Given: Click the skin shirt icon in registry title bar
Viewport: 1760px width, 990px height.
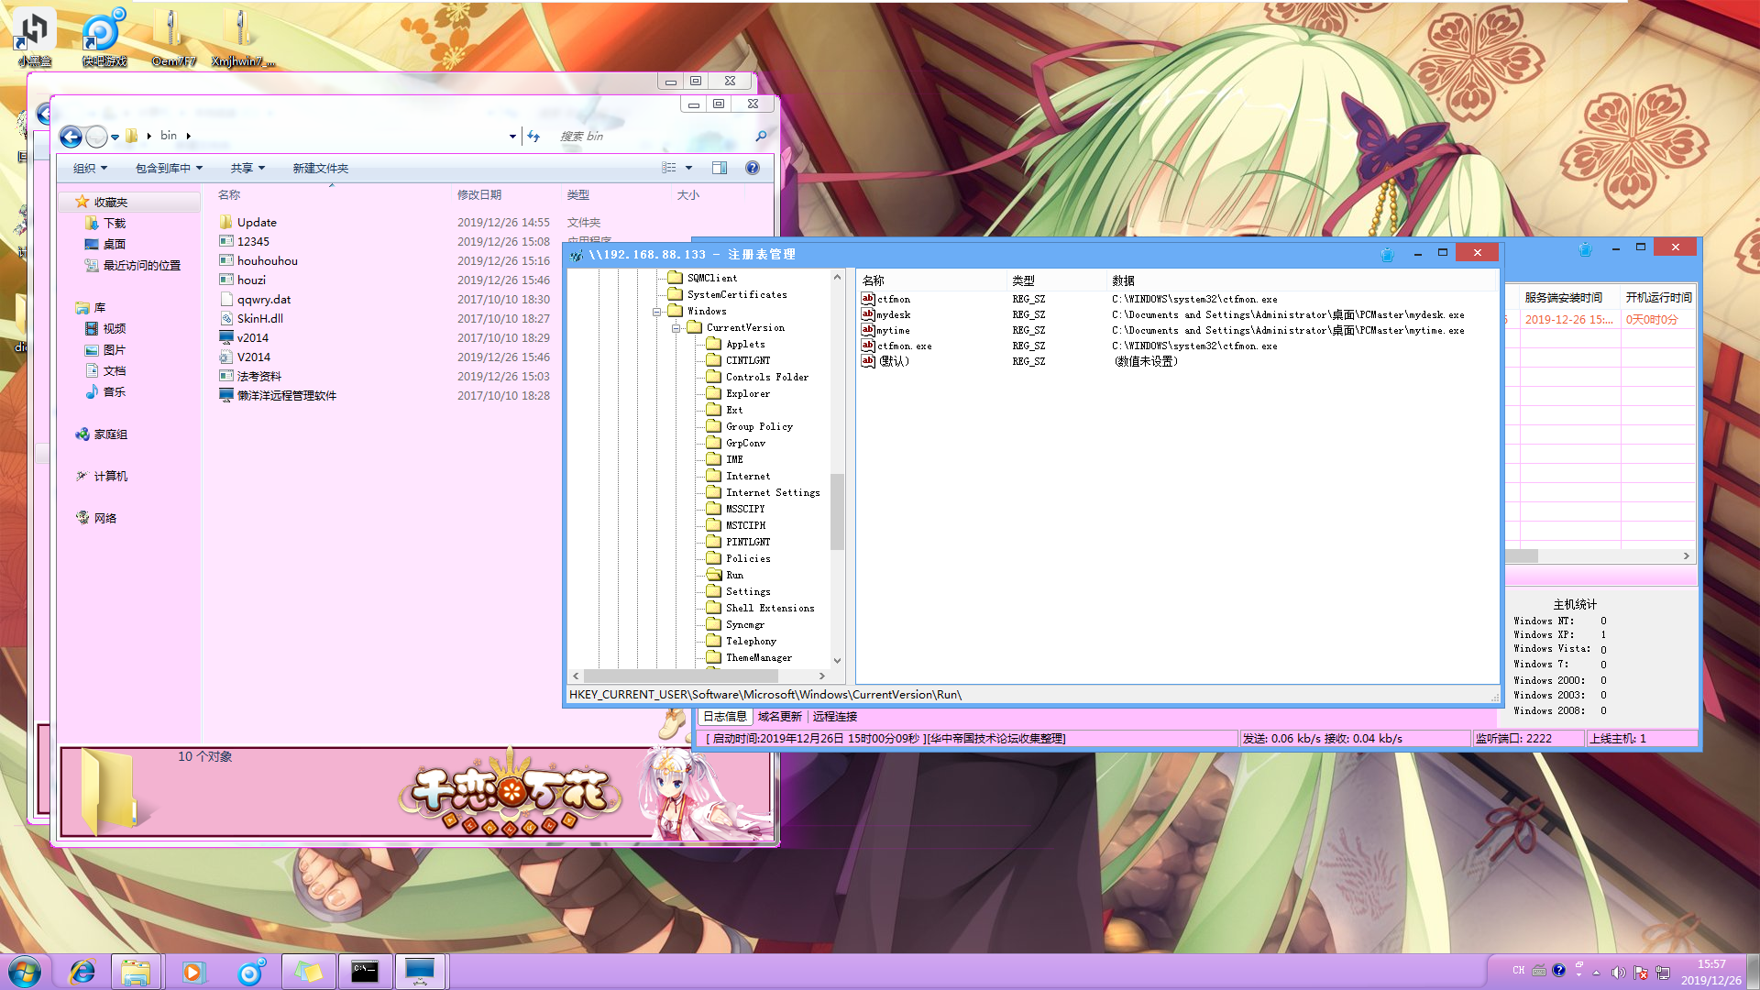Looking at the screenshot, I should [1387, 254].
